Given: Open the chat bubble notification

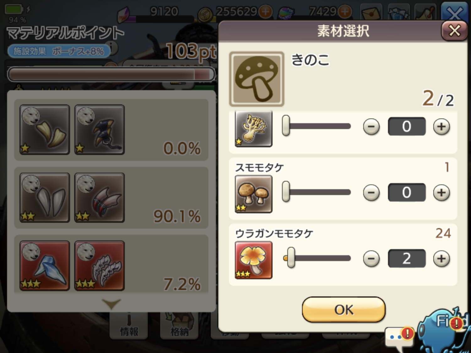Looking at the screenshot, I should pos(399,338).
